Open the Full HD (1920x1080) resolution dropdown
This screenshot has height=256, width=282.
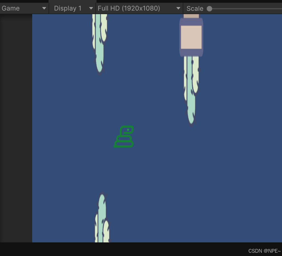(x=139, y=8)
